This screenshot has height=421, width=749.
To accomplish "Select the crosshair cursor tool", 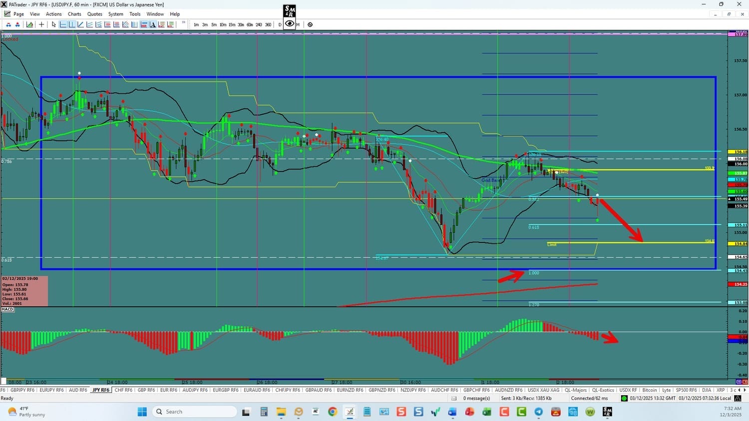I will click(41, 24).
